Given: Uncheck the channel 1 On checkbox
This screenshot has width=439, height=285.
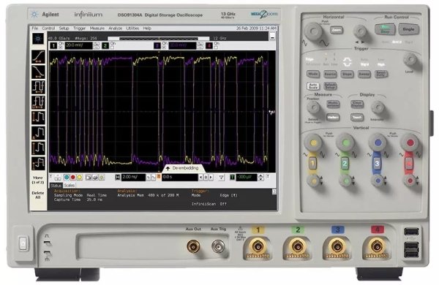Looking at the screenshot, I should click(61, 47).
